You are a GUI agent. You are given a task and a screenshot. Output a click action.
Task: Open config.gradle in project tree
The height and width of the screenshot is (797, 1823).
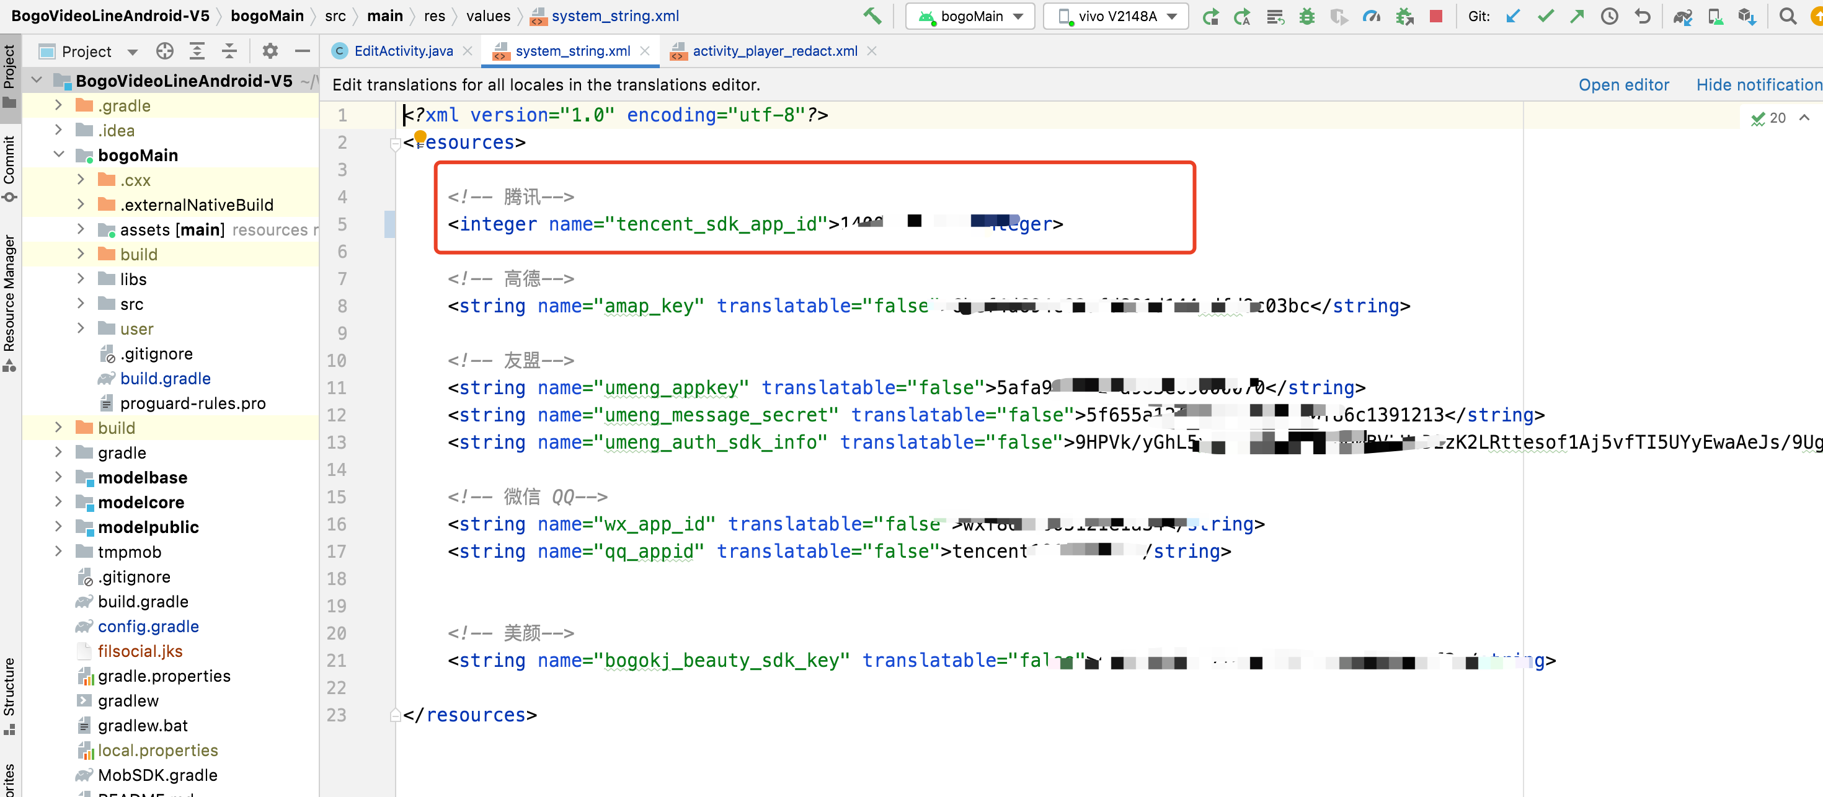(148, 626)
